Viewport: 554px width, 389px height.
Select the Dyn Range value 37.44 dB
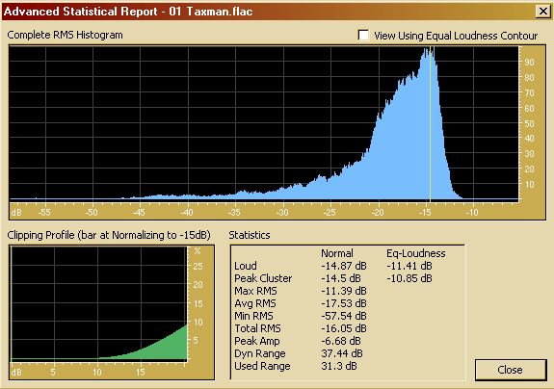pos(342,353)
